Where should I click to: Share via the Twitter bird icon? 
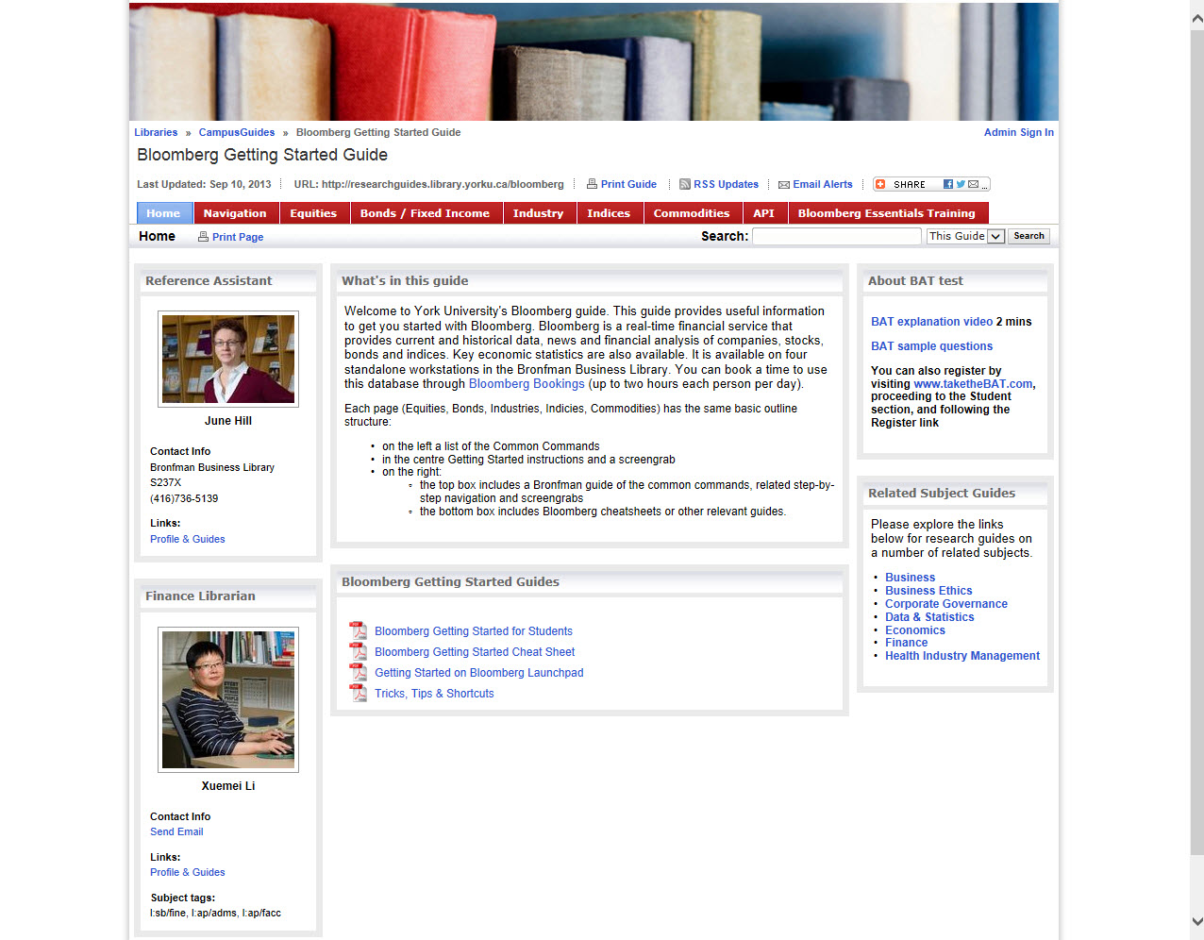pyautogui.click(x=961, y=184)
